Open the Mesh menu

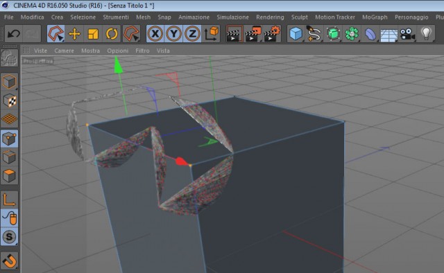144,17
